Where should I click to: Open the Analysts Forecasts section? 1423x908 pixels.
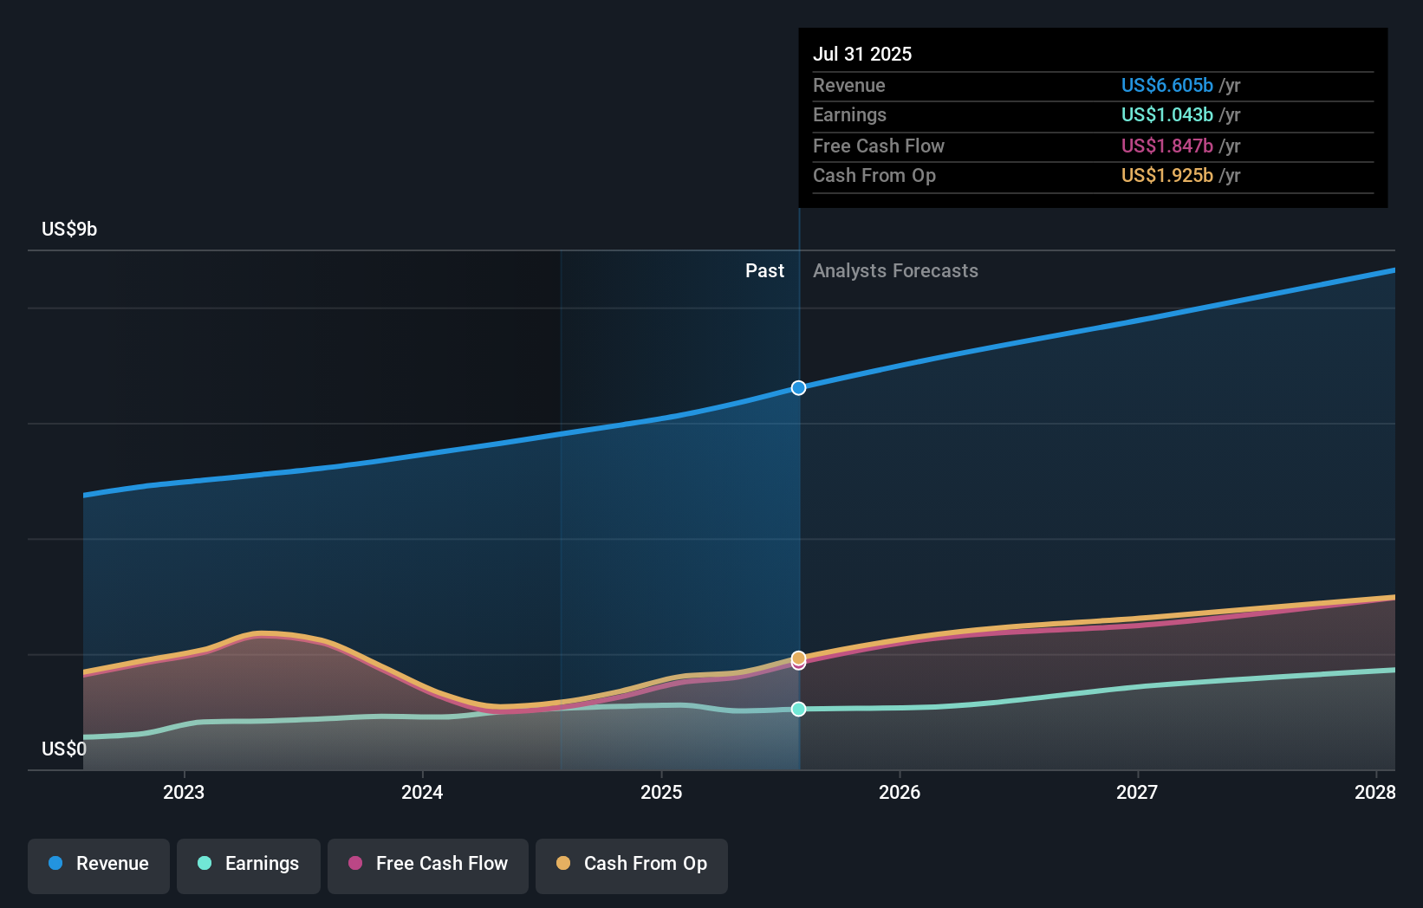895,270
